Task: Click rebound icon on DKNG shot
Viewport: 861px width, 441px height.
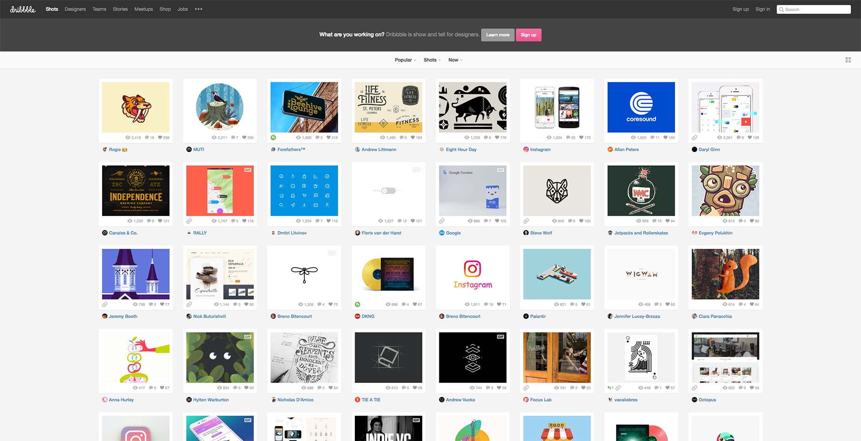Action: [357, 304]
